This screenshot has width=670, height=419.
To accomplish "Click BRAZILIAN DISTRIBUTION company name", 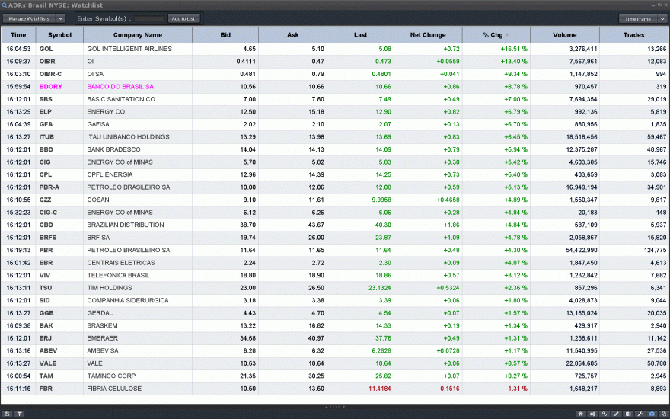I will coord(126,225).
